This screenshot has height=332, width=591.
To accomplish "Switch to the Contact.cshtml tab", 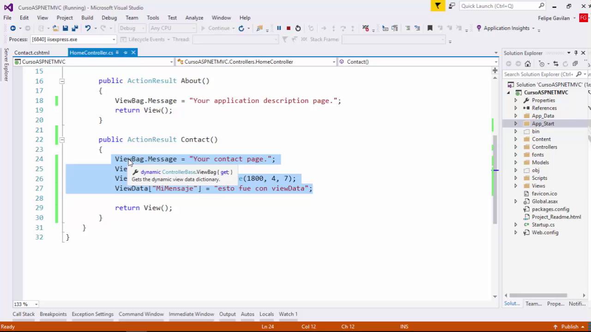I will tap(32, 53).
